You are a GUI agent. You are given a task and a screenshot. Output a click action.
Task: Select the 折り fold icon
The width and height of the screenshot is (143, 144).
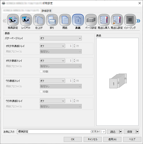(x=52, y=20)
